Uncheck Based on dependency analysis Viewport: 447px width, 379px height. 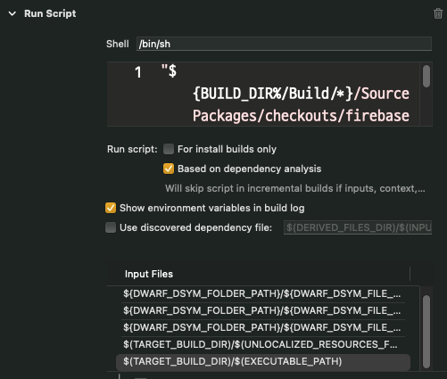click(169, 169)
